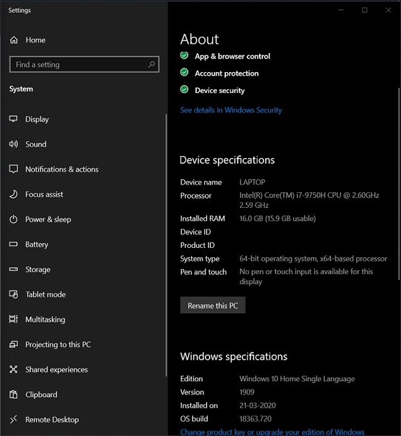
Task: Click the Shared experiences icon
Action: pyautogui.click(x=14, y=369)
